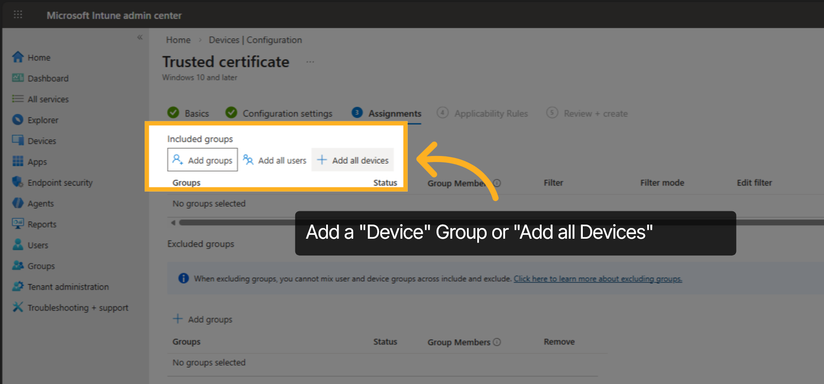Click the Edit filter column header
The image size is (824, 384).
[x=754, y=183]
